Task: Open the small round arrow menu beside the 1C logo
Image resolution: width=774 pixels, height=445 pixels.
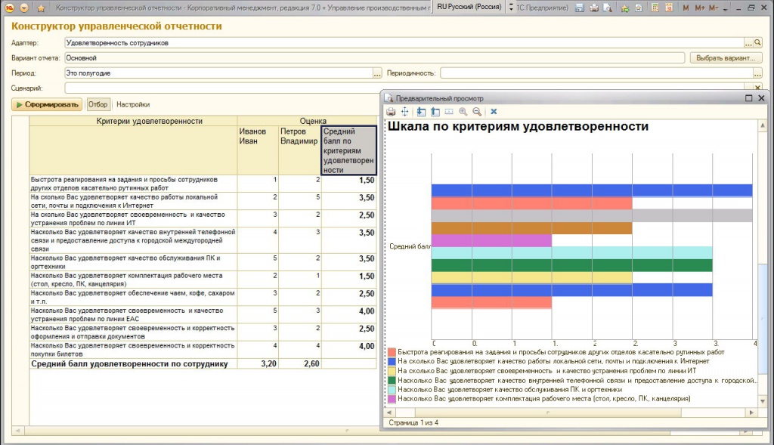Action: point(24,8)
